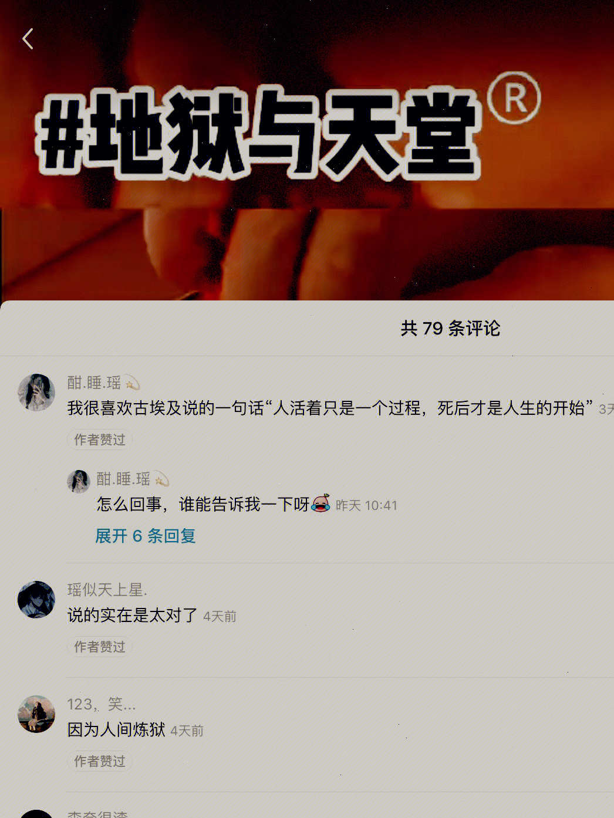Screen dimensions: 614x818
Task: Select the comment 因为人间炼狱
Action: 116,729
